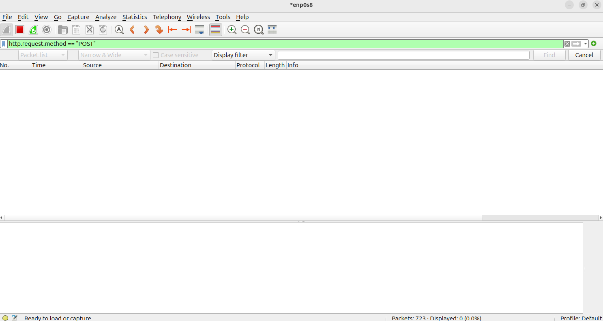Enable the Case sensitive checkbox
This screenshot has height=321, width=603.
[156, 55]
